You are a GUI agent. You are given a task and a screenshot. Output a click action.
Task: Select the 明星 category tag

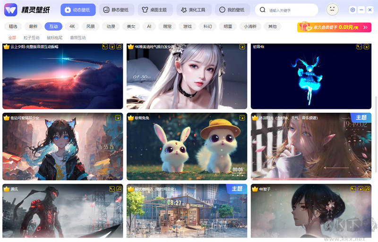tap(228, 26)
